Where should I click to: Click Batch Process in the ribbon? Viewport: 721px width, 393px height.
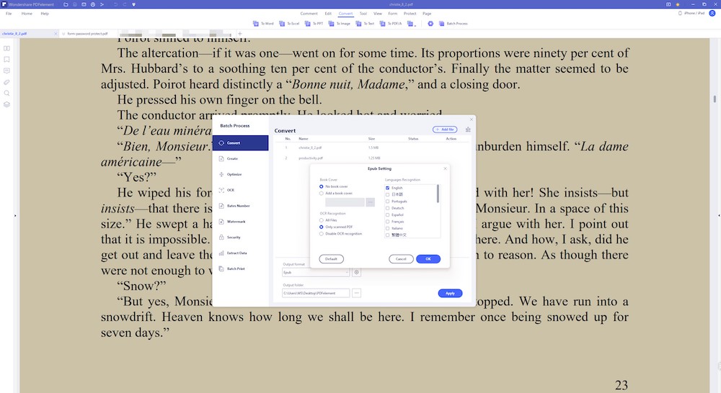coord(454,24)
